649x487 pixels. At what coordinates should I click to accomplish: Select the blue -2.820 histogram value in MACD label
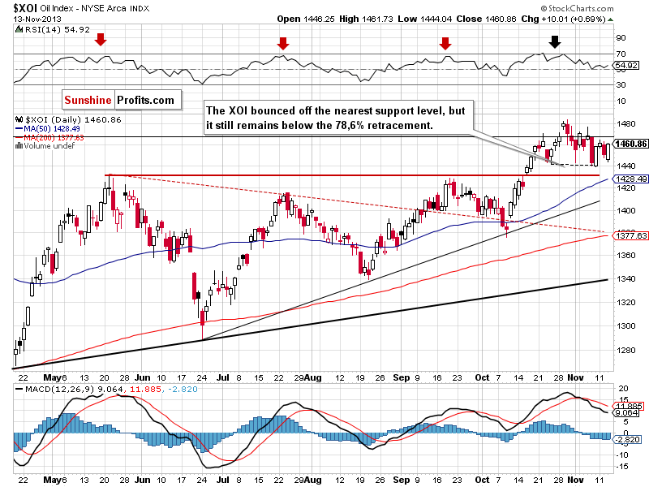point(183,390)
